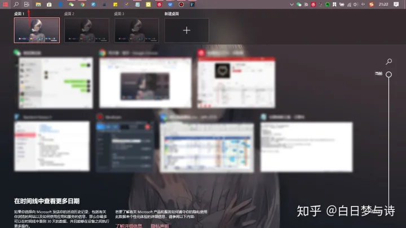
Task: Open Bandicam recorder icon in taskbar
Action: coord(181,5)
